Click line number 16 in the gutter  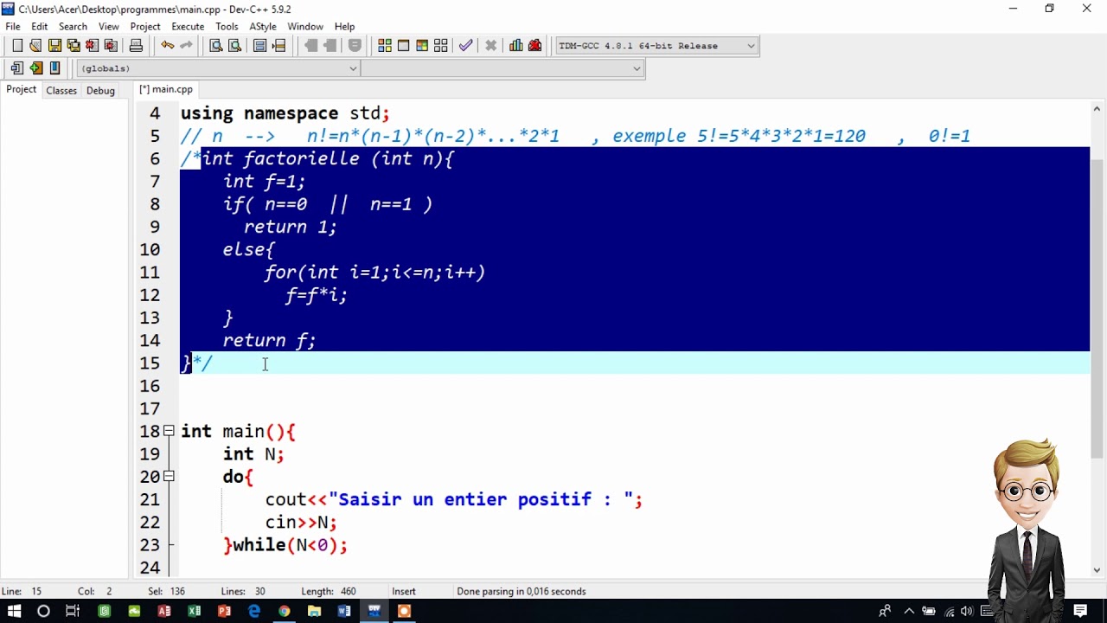pyautogui.click(x=150, y=386)
